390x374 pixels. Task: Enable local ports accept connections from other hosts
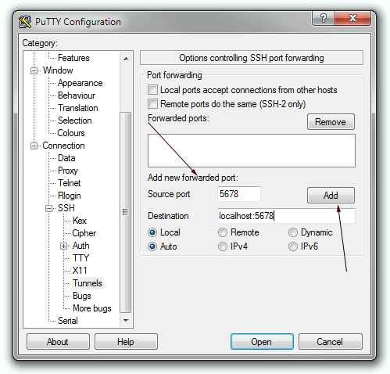pyautogui.click(x=152, y=90)
